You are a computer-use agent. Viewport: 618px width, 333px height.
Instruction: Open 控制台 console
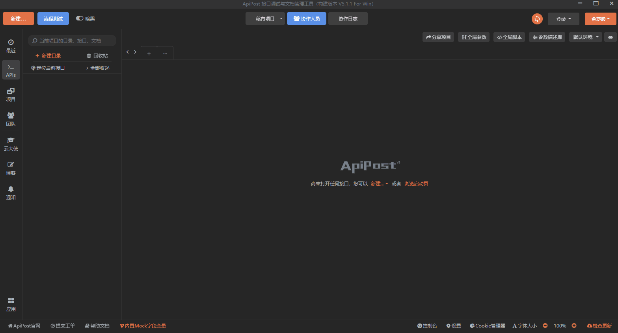(x=427, y=326)
